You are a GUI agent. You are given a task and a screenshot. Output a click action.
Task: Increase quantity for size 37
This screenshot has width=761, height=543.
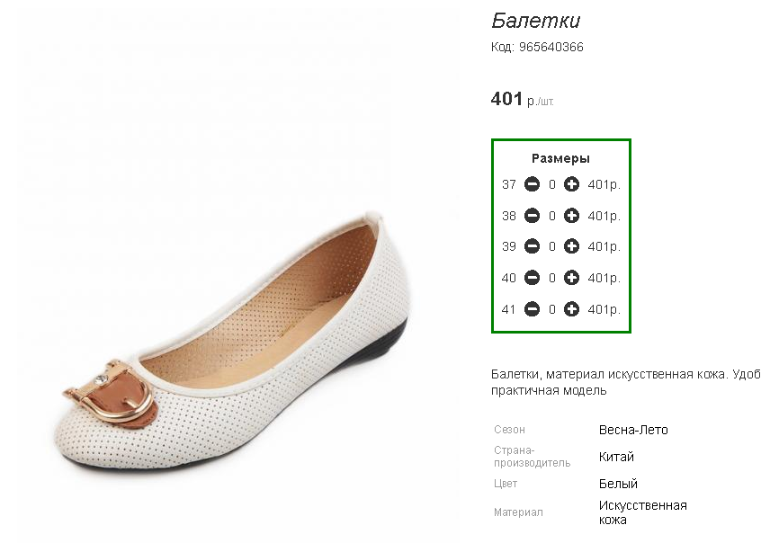click(x=571, y=184)
